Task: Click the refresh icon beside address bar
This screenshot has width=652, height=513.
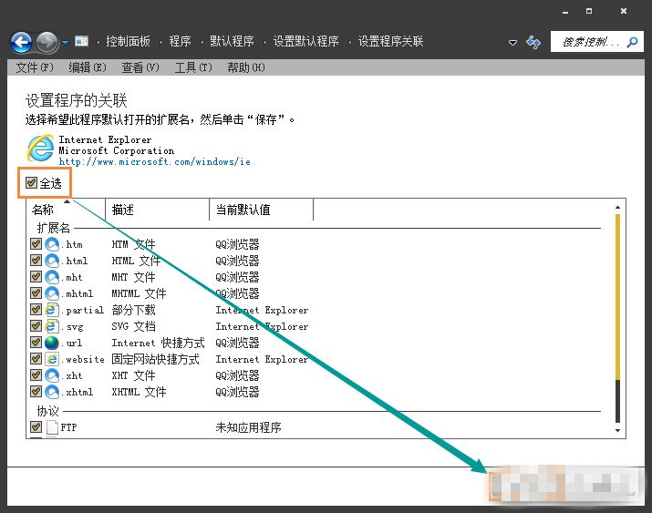Action: click(533, 42)
